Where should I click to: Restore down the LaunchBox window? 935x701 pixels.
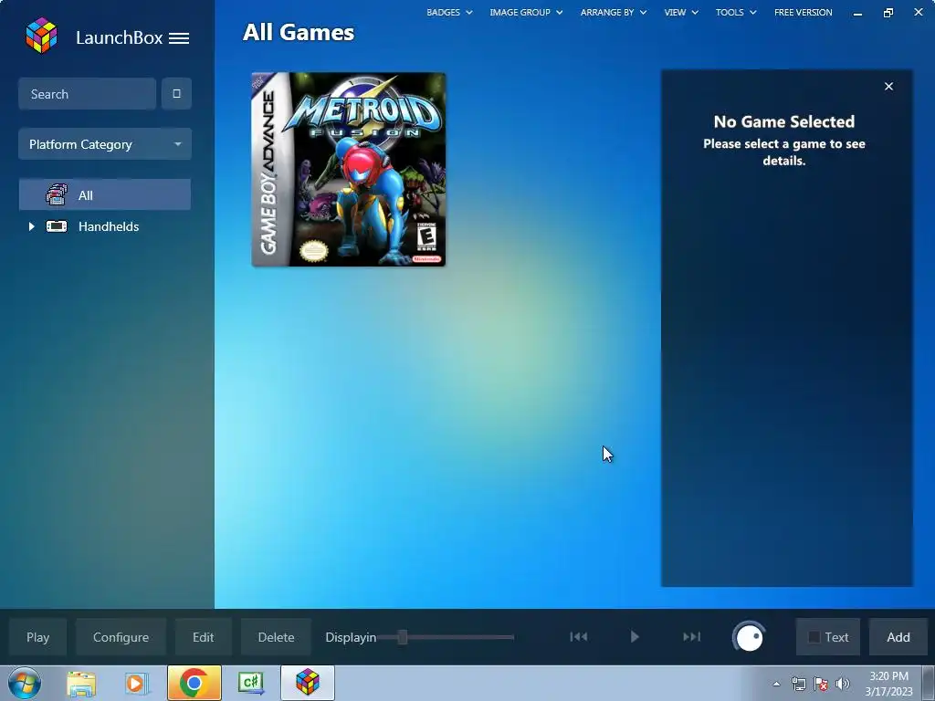pyautogui.click(x=888, y=13)
